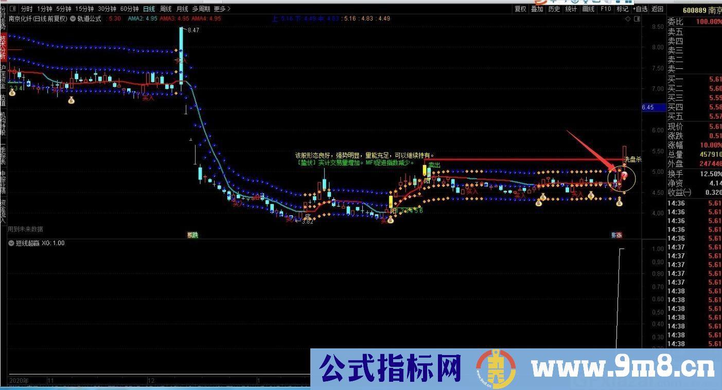The height and width of the screenshot is (390, 722).
Task: Open F10 company information
Action: point(606,9)
